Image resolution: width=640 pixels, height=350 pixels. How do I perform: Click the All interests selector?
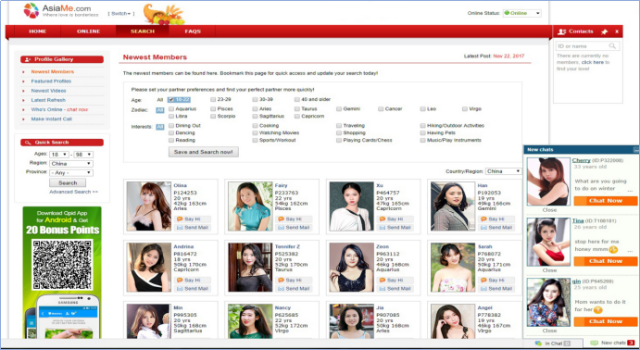coord(160,127)
